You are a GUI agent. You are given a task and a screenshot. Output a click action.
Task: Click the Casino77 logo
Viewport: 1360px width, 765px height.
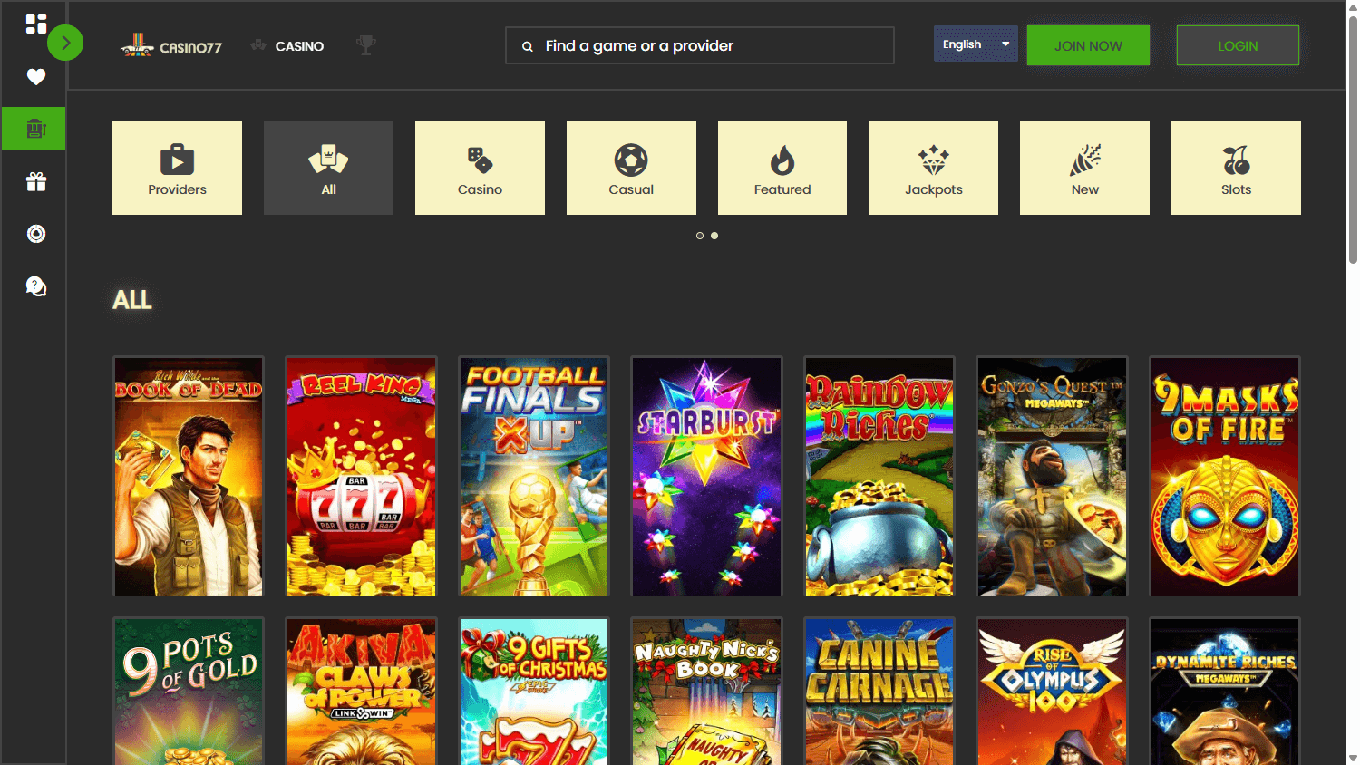pyautogui.click(x=171, y=44)
